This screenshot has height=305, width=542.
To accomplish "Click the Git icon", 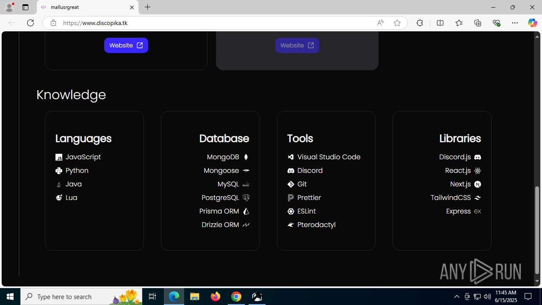I will (290, 184).
